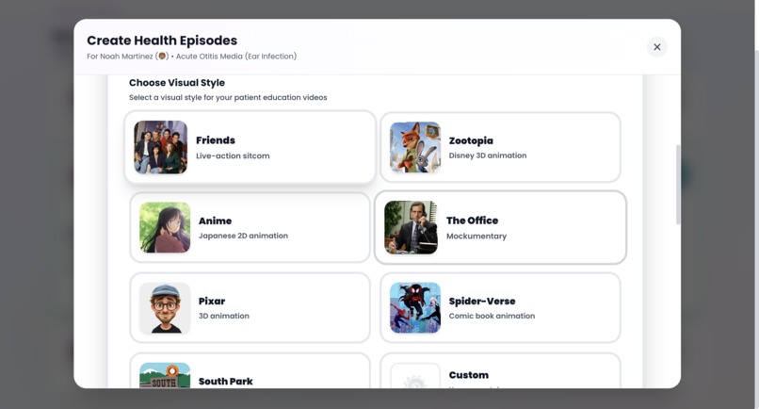
Task: Click 'Select a visual style' instruction text
Action: pyautogui.click(x=228, y=97)
